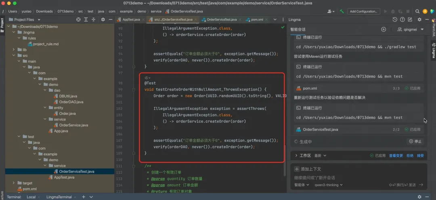The height and width of the screenshot is (200, 436).
Task: Open Lingma chat history clock icon
Action: tap(394, 19)
